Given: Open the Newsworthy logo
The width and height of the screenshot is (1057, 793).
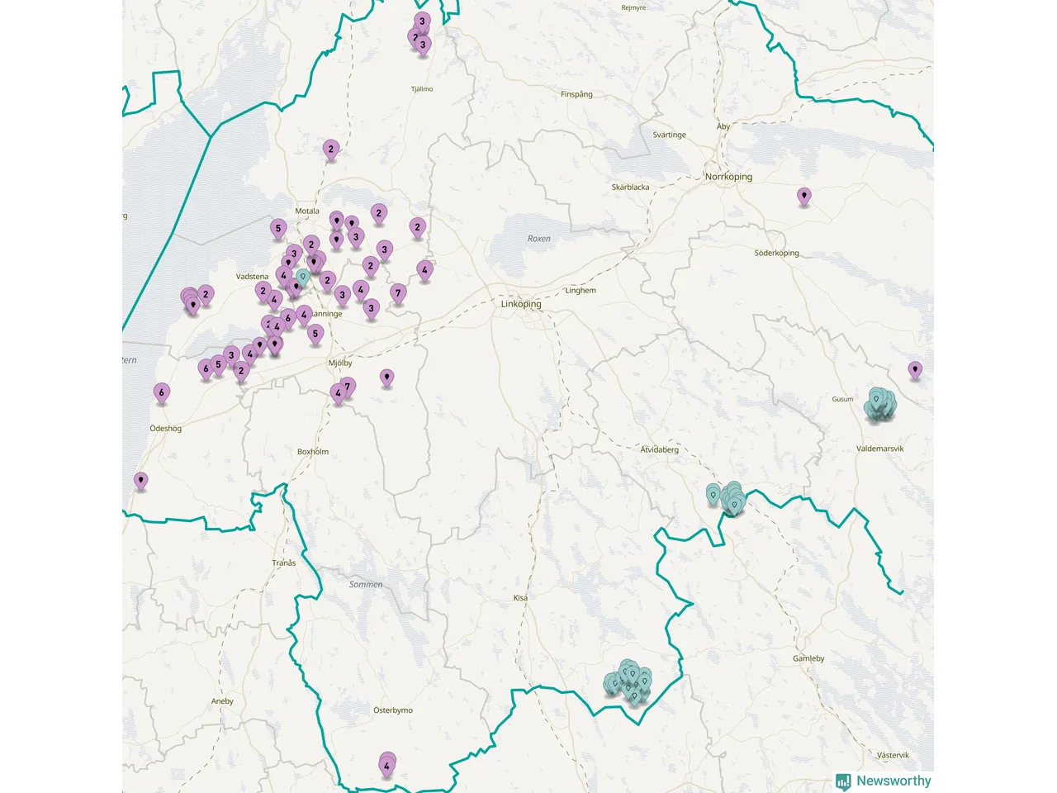Looking at the screenshot, I should 884,781.
